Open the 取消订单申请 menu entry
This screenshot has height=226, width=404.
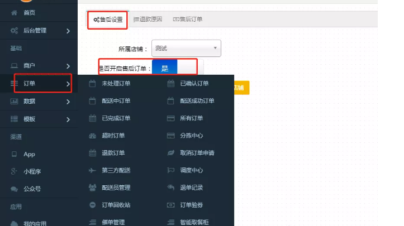click(x=197, y=153)
